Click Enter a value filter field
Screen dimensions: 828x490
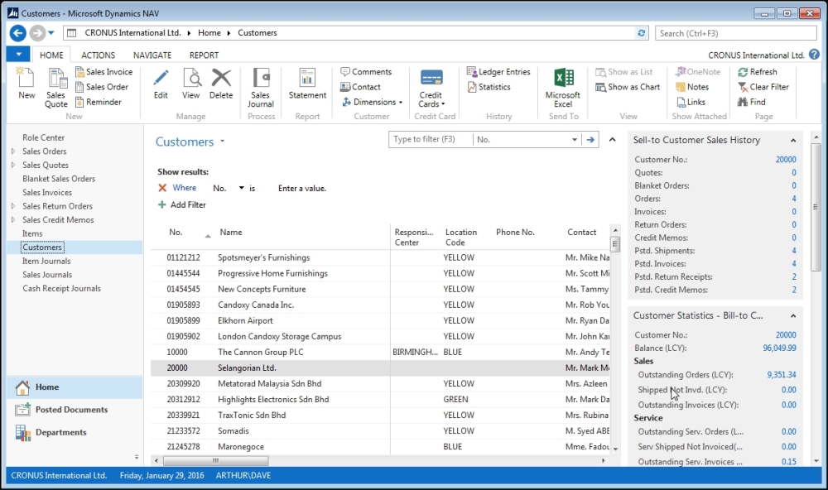point(302,188)
